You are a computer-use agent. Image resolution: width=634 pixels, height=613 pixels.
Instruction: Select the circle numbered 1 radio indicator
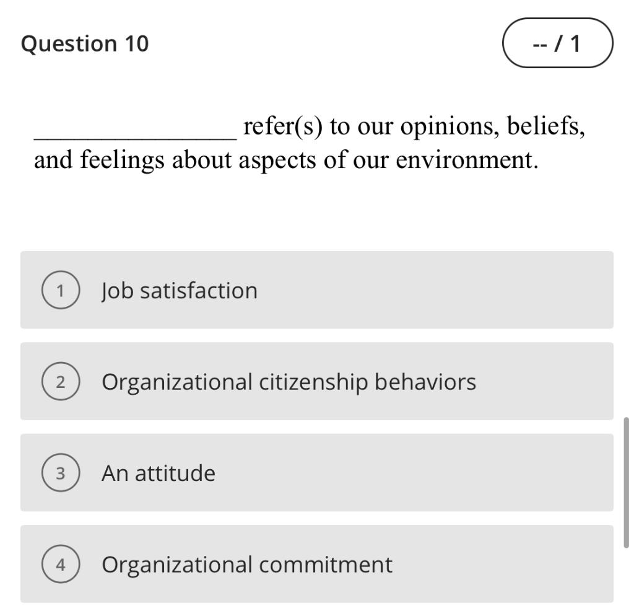[60, 289]
